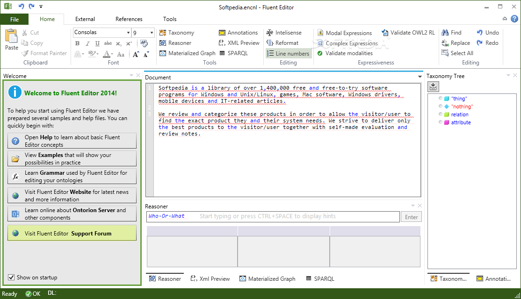
Task: Uncheck Show on startup checkbox
Action: click(11, 277)
